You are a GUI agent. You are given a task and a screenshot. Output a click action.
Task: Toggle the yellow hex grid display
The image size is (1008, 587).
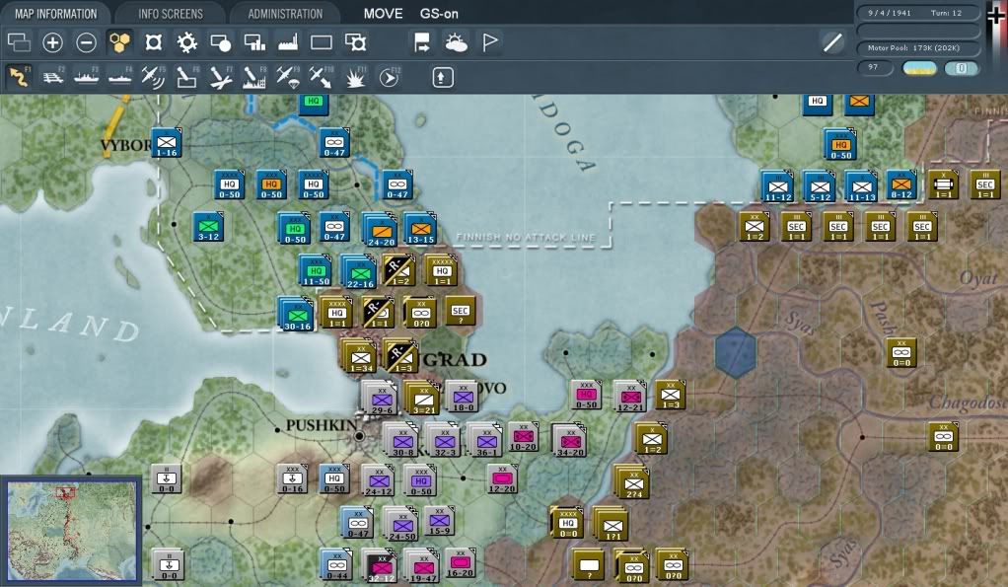coord(119,42)
